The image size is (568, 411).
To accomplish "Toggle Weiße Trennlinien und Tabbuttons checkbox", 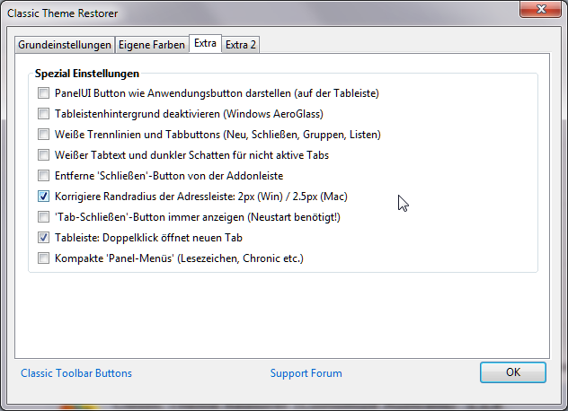I will [x=44, y=135].
